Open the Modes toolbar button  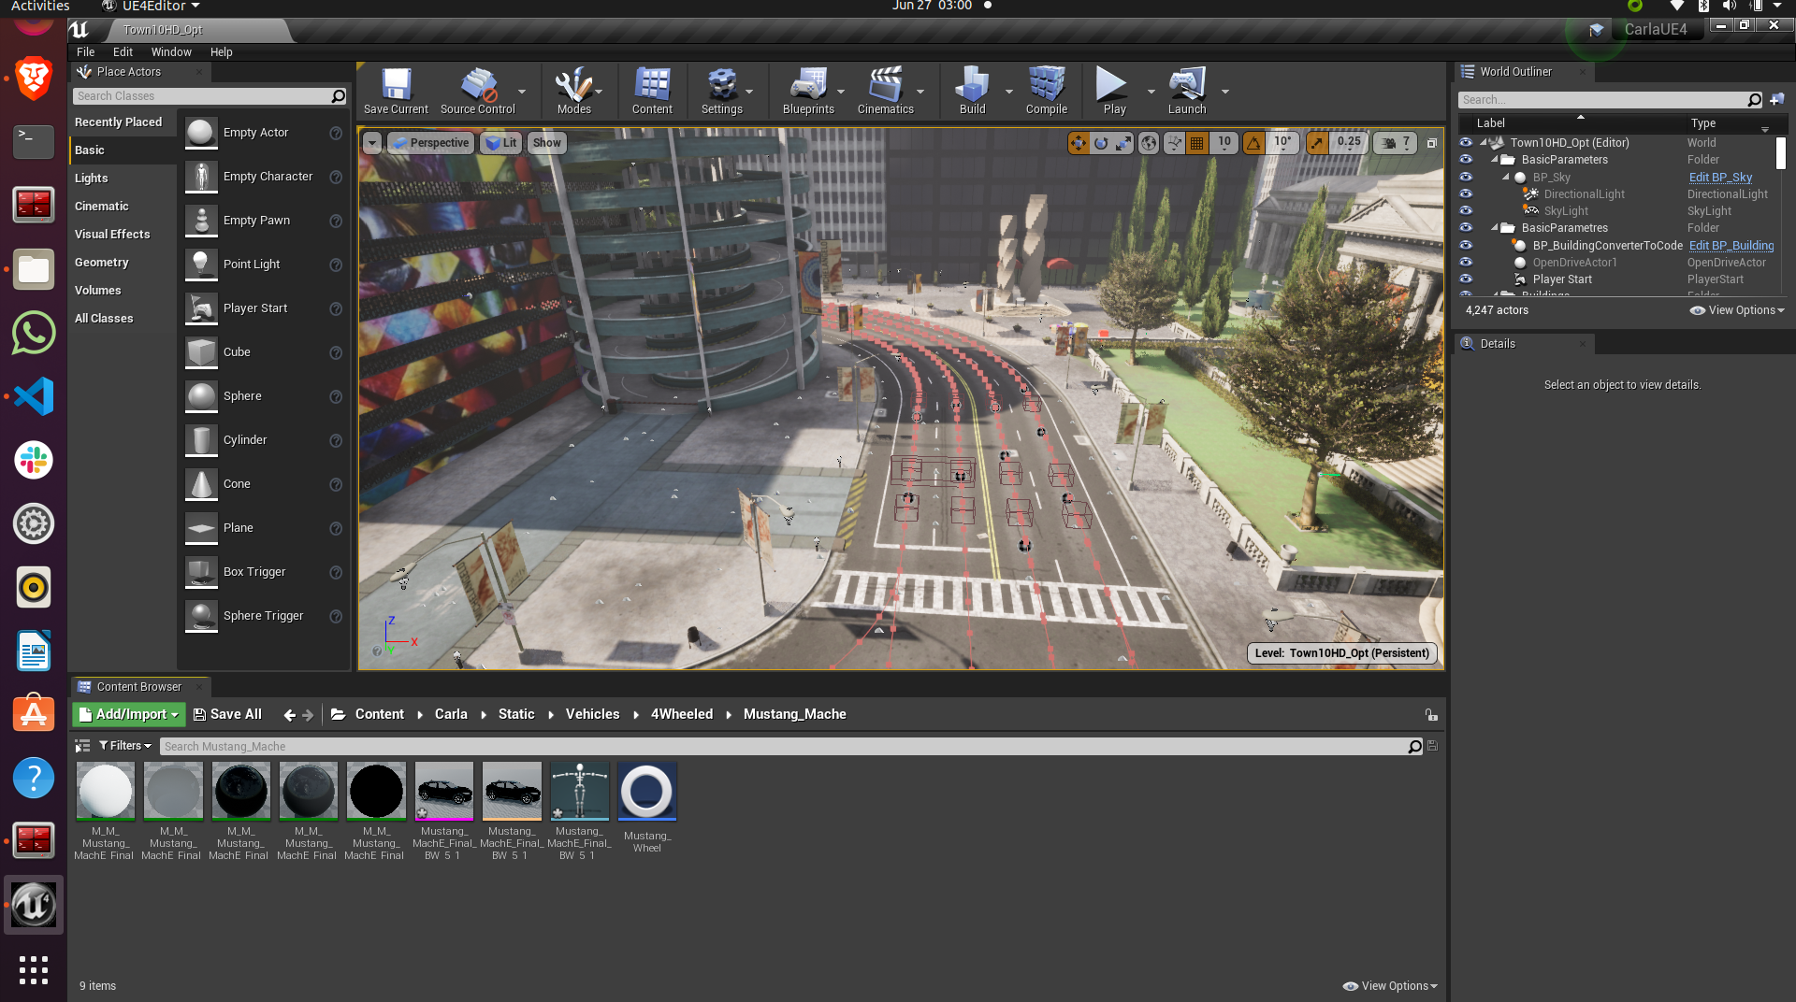tap(573, 91)
